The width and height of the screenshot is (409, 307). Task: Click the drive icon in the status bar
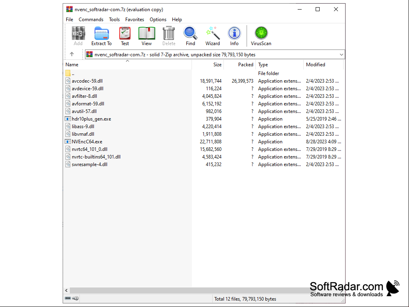coord(68,298)
